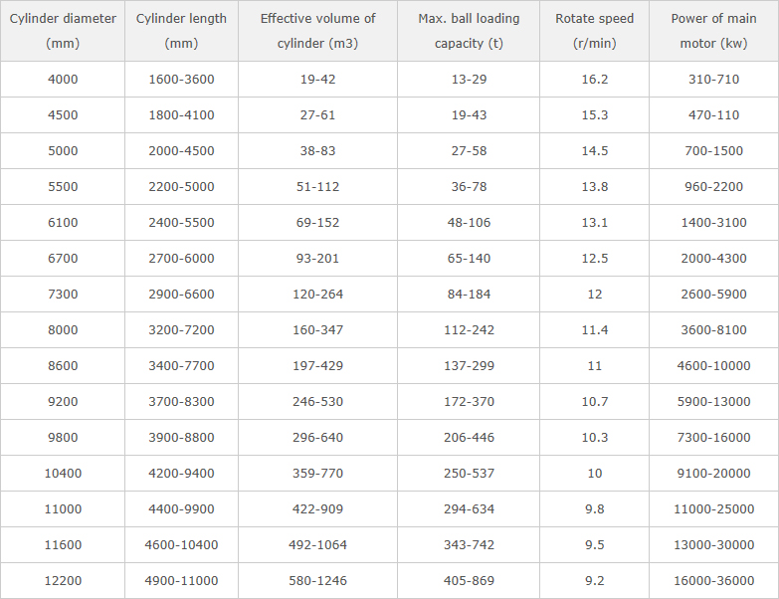Image resolution: width=779 pixels, height=599 pixels.
Task: Click the 16000-36000 motor power cell
Action: click(x=713, y=581)
